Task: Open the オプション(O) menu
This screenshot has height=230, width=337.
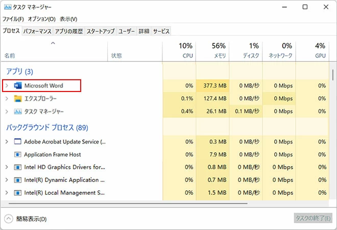Action: [41, 19]
